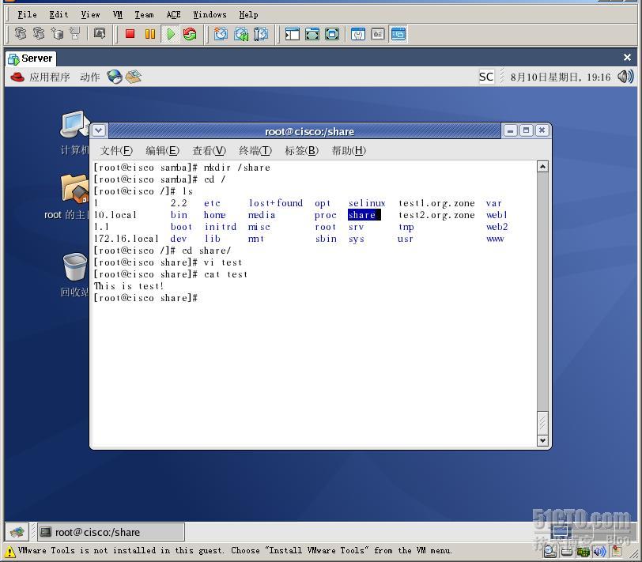Viewport: 642px width, 562px height.
Task: Open snapshot manager wrench-clock icon
Action: (x=261, y=34)
